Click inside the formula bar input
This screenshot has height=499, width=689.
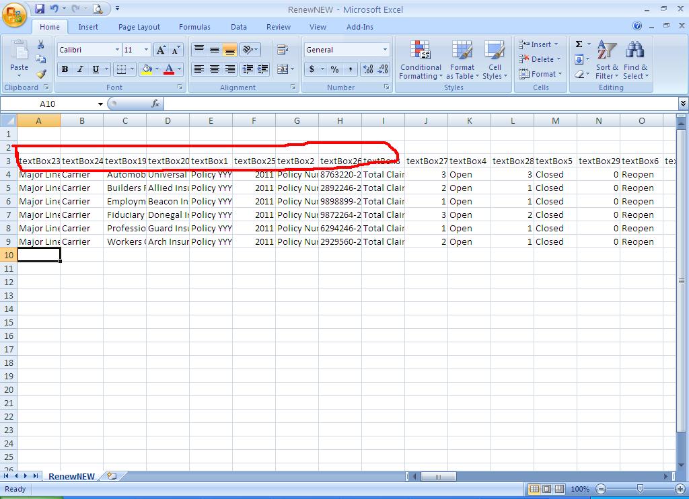click(417, 104)
